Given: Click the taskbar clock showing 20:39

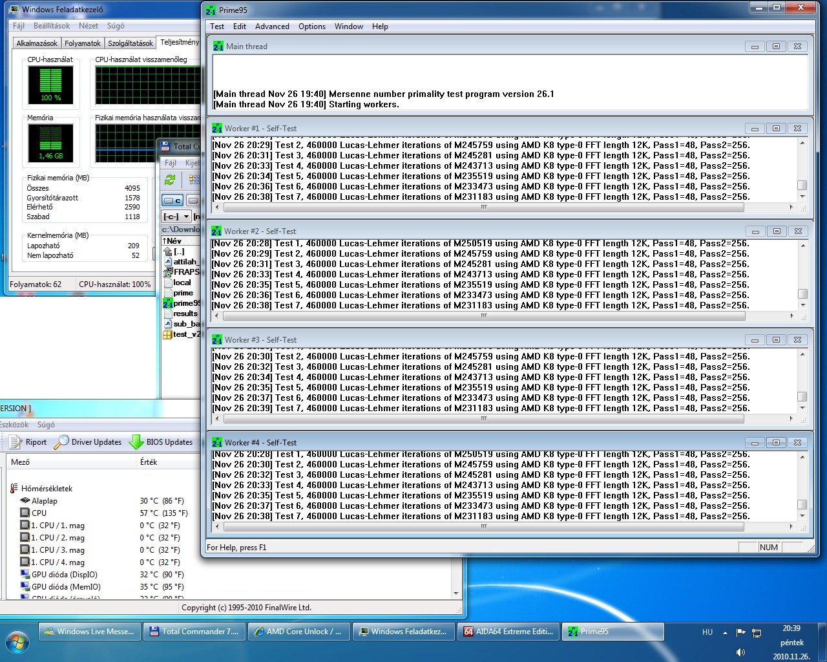Looking at the screenshot, I should [791, 642].
